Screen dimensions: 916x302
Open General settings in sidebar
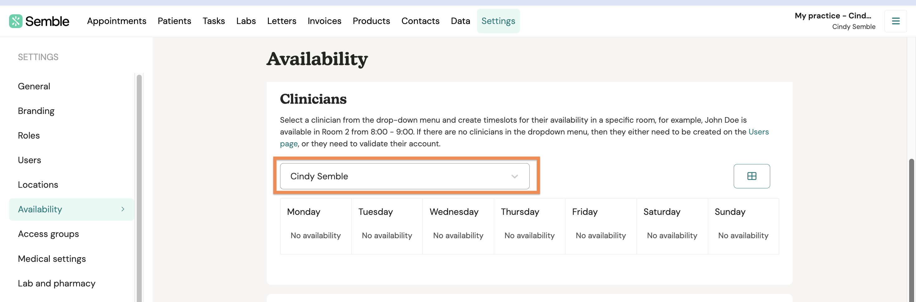[34, 86]
